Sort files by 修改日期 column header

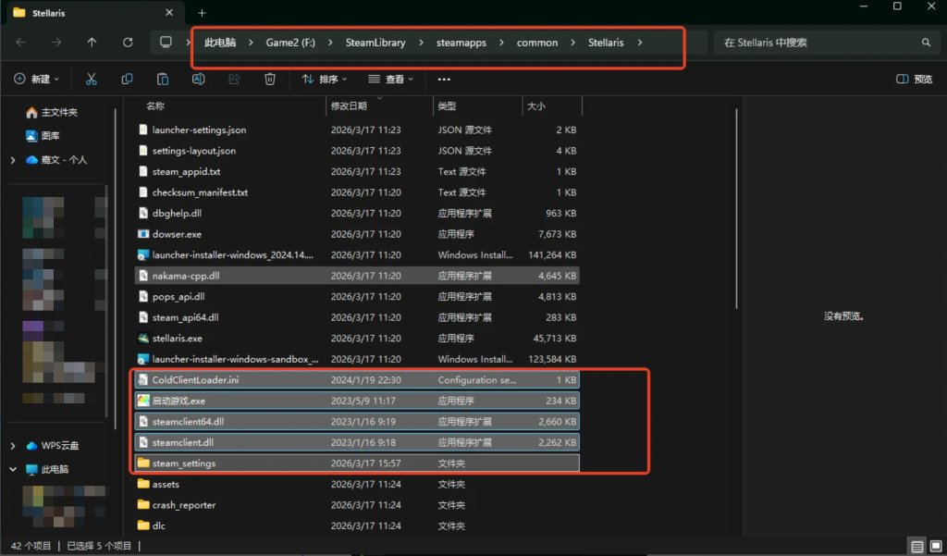[x=350, y=106]
